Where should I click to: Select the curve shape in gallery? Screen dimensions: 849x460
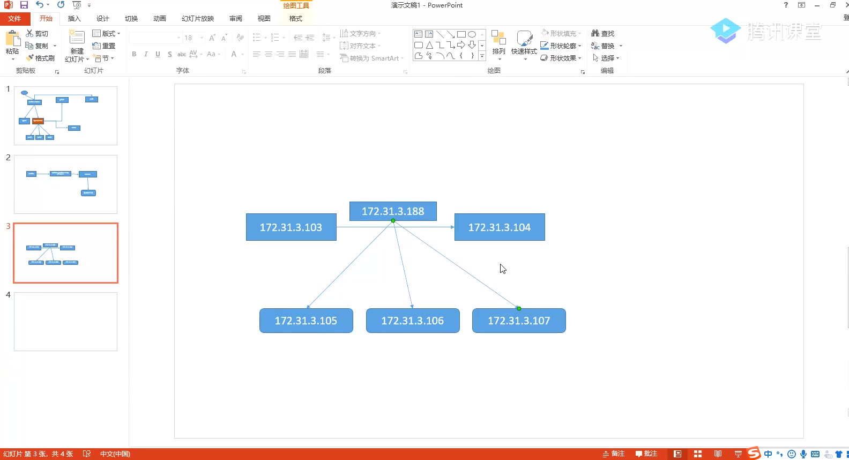450,56
